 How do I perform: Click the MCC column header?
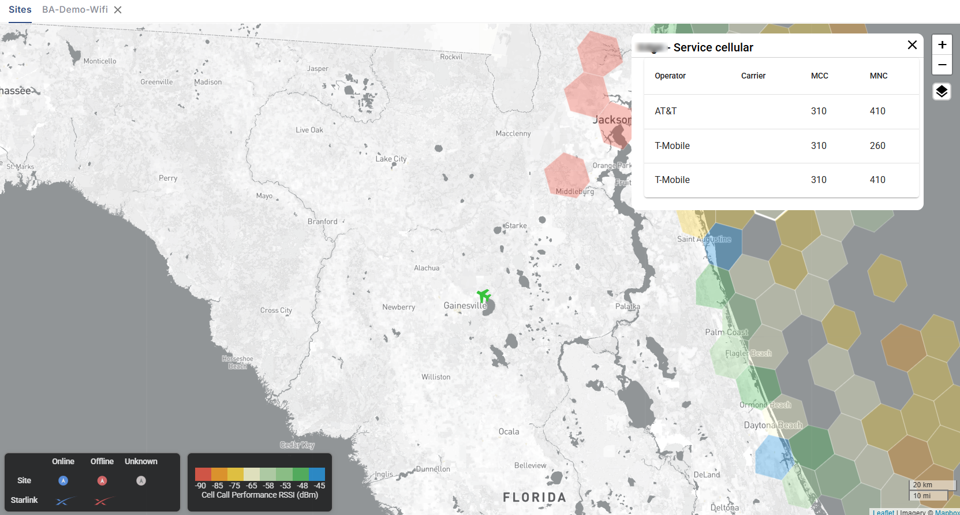click(819, 76)
